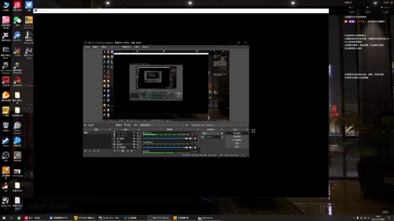The image size is (394, 221).
Task: Click 开始录制 start recording button
Action: tap(237, 137)
